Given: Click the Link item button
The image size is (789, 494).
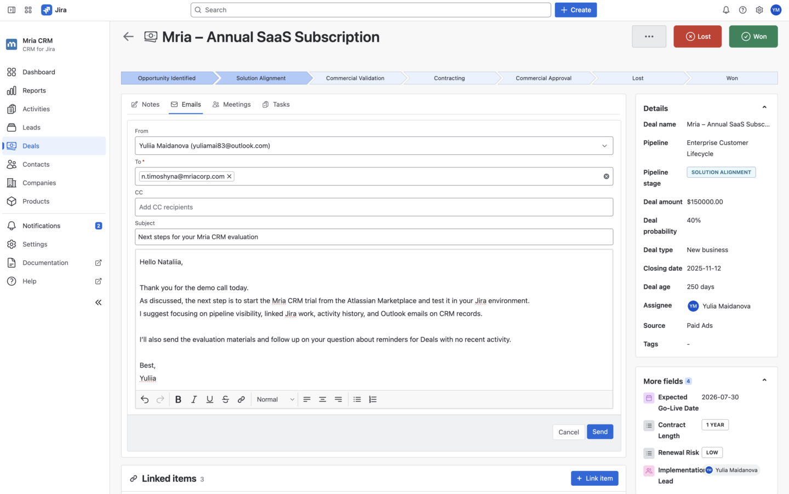Looking at the screenshot, I should pyautogui.click(x=594, y=478).
